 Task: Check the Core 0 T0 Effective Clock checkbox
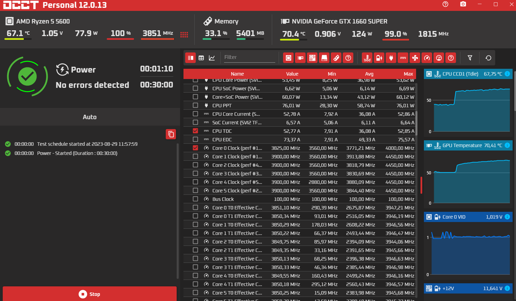(195, 207)
